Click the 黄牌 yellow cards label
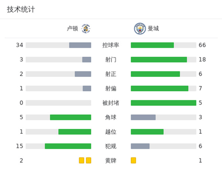 [x=111, y=161]
